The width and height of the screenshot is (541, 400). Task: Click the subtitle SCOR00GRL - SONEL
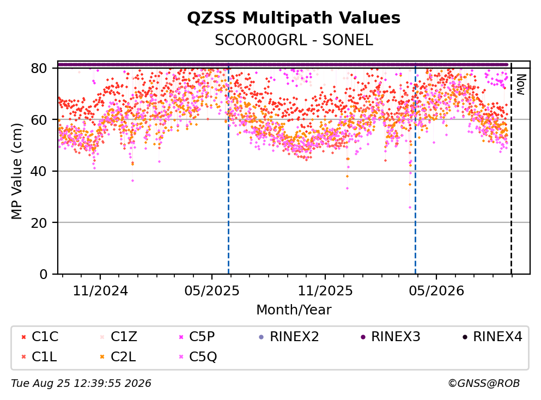click(294, 40)
